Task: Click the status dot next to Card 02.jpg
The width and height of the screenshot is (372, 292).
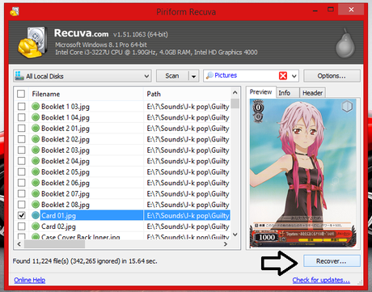Action: click(x=36, y=226)
